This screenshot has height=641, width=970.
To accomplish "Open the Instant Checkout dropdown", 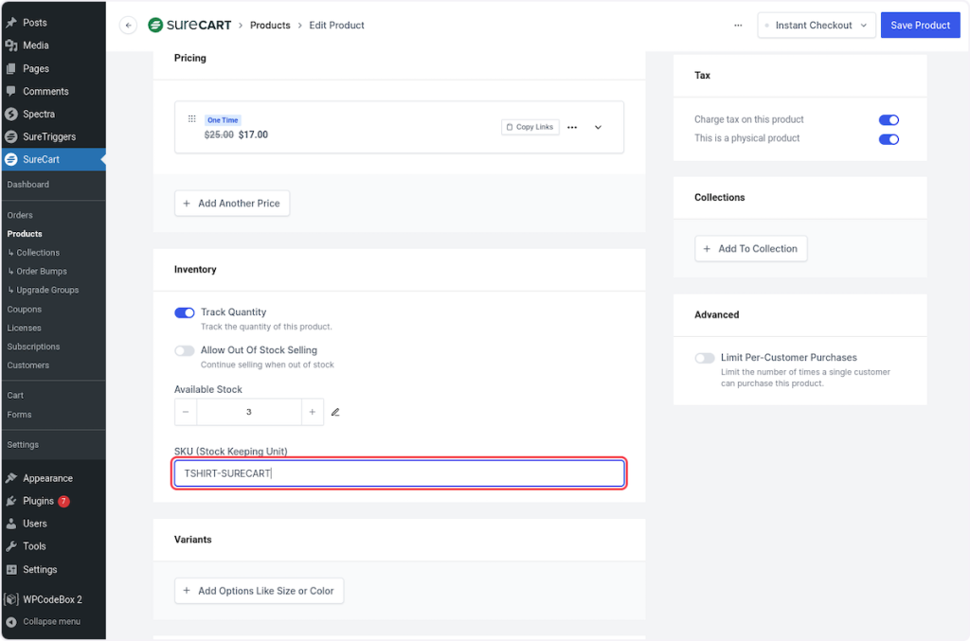I will coord(816,26).
